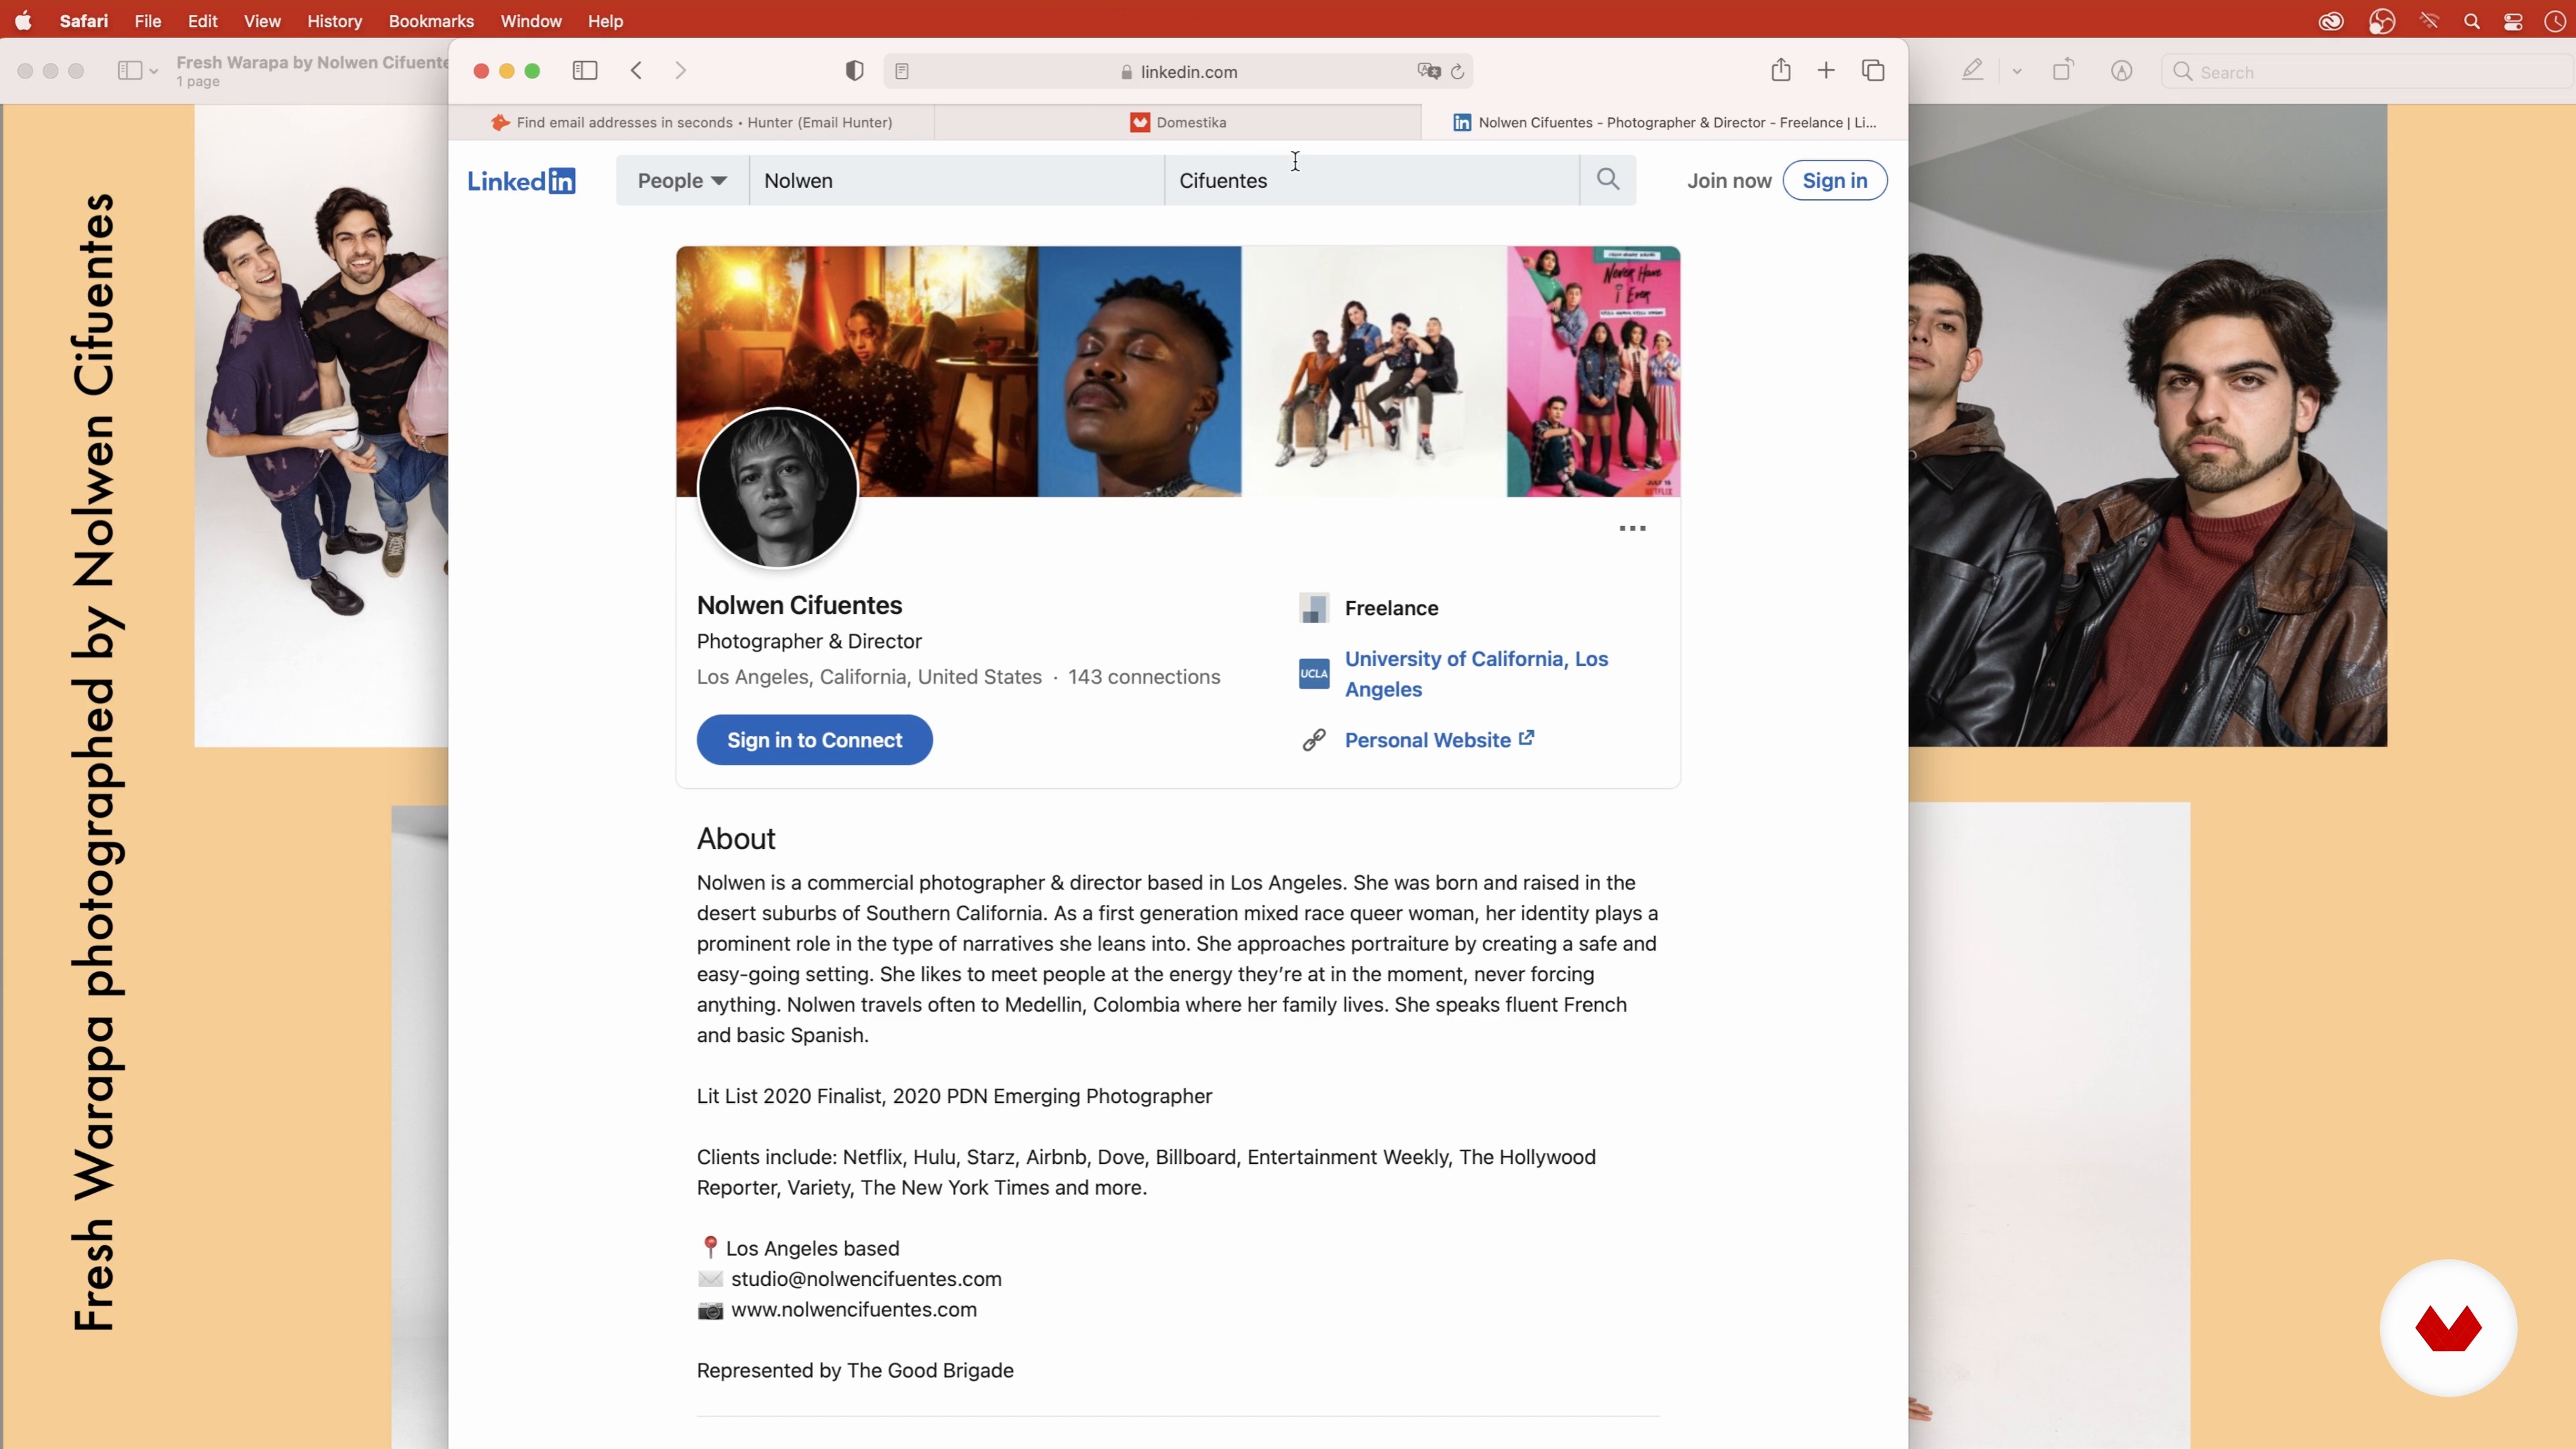Click Join now link
2576x1449 pixels.
1729,180
